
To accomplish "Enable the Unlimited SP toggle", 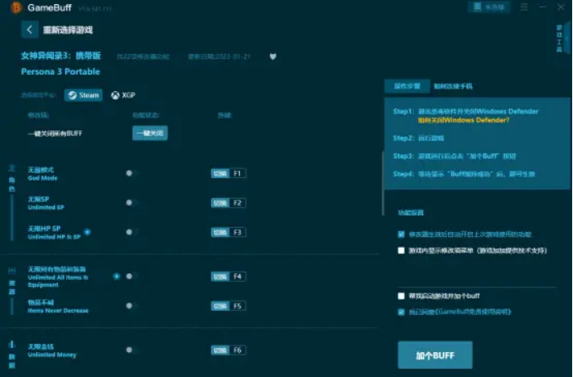I will point(128,202).
